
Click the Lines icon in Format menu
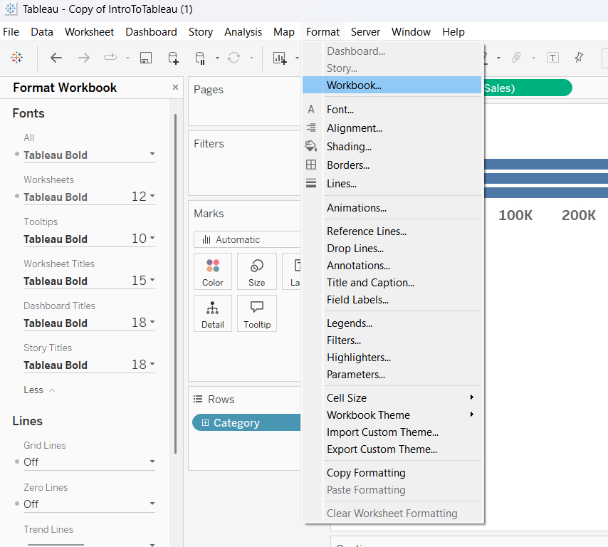point(311,183)
